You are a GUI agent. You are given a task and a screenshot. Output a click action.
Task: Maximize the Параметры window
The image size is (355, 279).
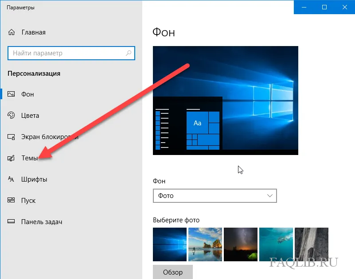(x=324, y=7)
